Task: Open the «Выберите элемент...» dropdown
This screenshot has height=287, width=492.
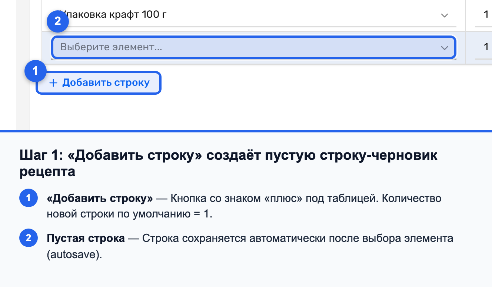Action: click(254, 47)
